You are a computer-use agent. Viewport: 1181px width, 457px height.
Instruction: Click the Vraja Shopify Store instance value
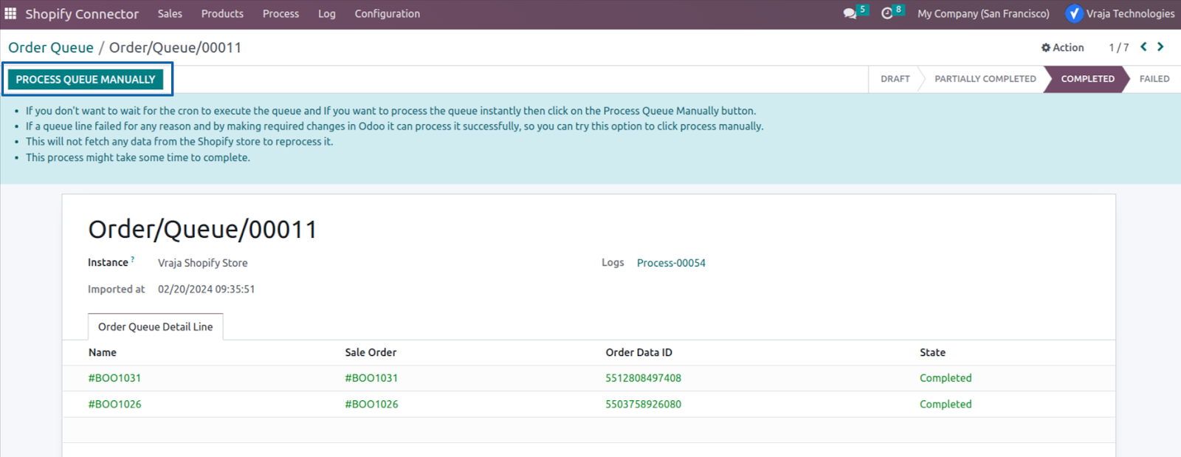coord(202,263)
